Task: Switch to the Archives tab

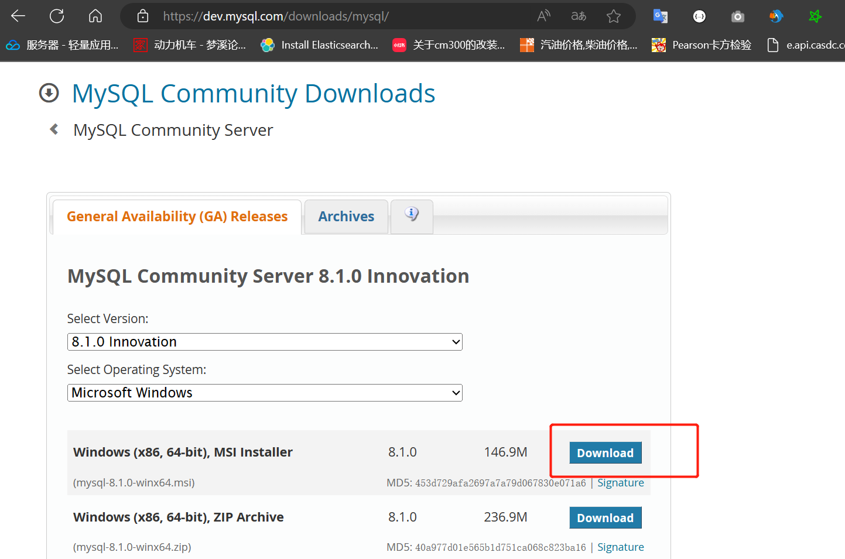Action: (346, 217)
